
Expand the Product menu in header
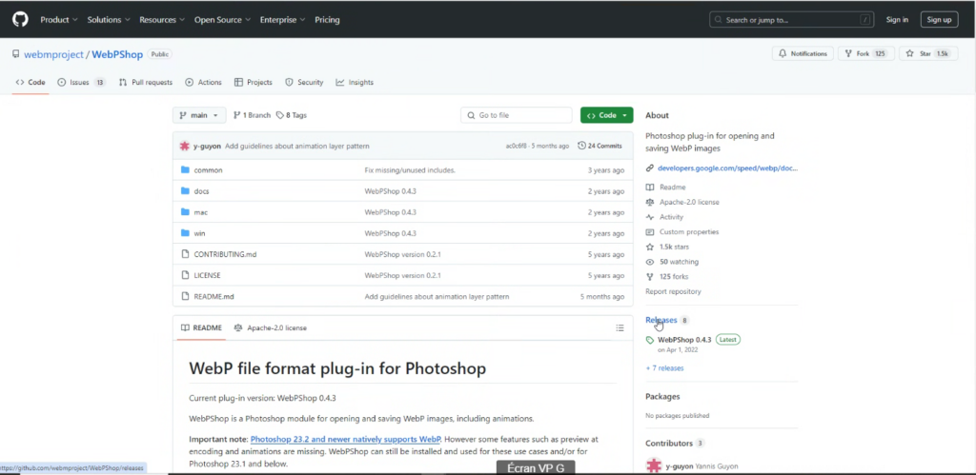[x=58, y=19]
